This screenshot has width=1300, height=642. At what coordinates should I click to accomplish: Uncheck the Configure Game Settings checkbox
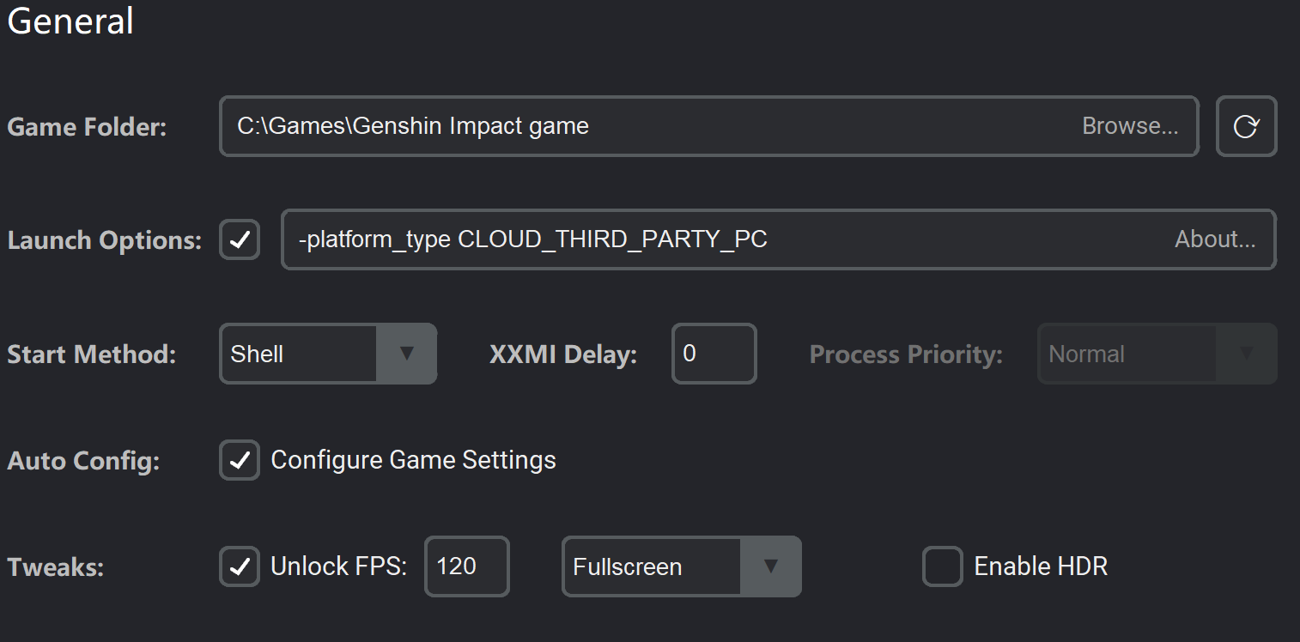coord(240,461)
